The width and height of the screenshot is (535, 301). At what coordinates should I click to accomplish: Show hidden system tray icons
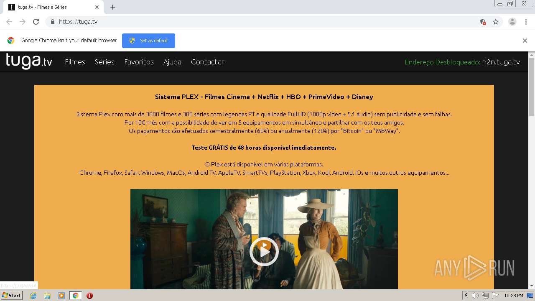(466, 296)
